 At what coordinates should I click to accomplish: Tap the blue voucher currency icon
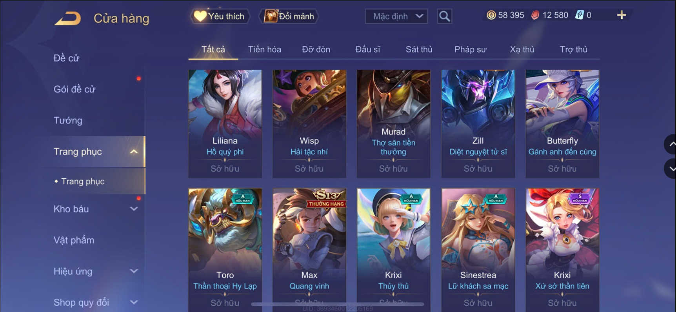(579, 15)
